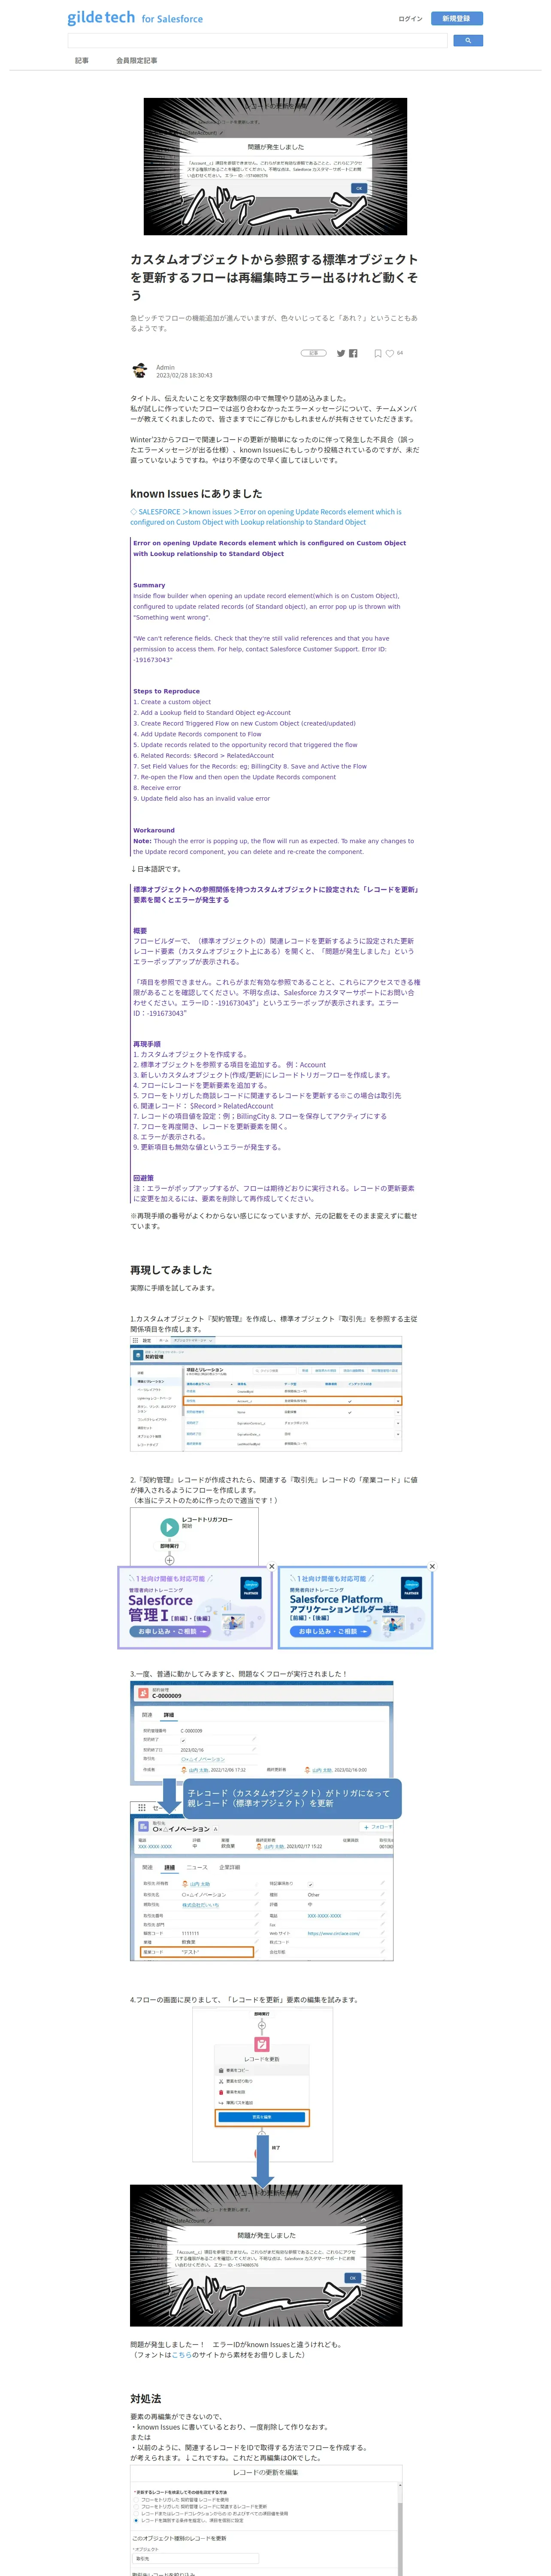Share article via Facebook icon
551x2576 pixels.
click(353, 353)
